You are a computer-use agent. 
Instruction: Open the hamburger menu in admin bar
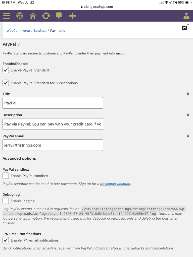6,16
